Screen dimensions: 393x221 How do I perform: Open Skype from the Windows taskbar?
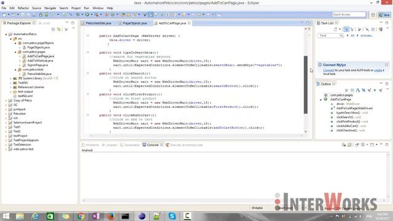[172, 216]
